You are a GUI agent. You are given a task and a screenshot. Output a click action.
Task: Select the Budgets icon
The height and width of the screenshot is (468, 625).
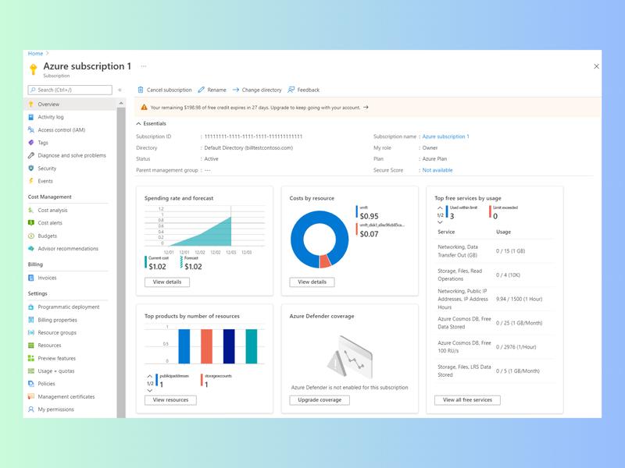[31, 236]
